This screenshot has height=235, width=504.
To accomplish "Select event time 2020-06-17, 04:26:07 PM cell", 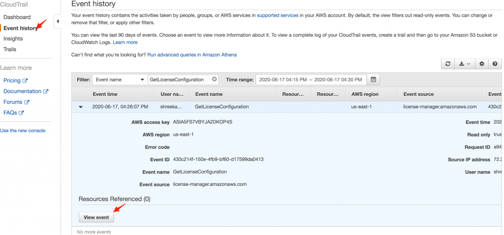I will coord(120,107).
